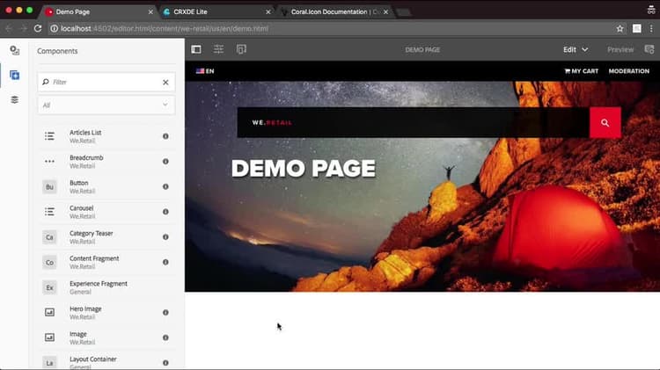Expand the All component group dropdown
The image size is (660, 370).
[106, 105]
